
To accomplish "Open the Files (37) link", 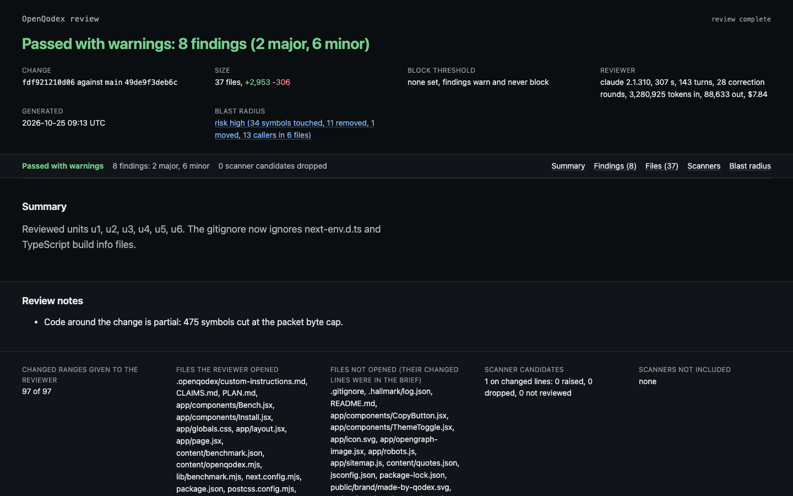I will 662,166.
